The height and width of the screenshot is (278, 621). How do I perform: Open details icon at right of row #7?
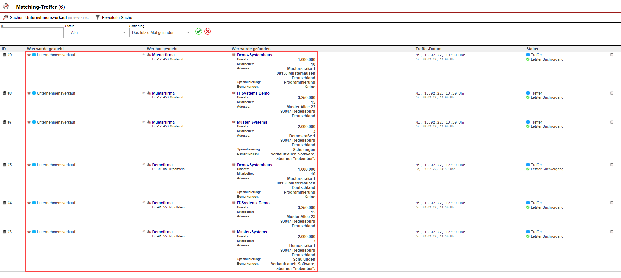pos(612,122)
